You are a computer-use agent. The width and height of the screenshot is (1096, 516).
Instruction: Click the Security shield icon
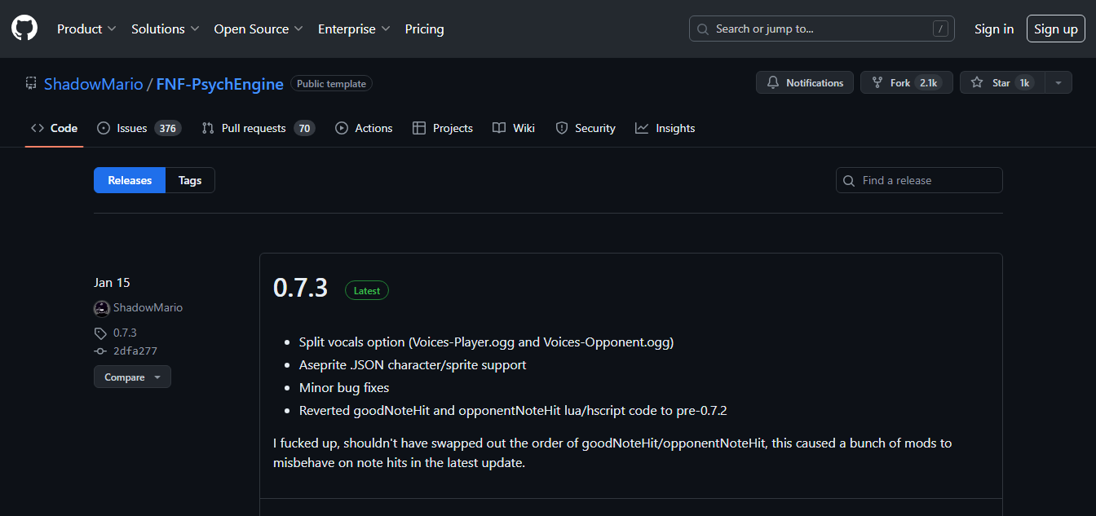pyautogui.click(x=561, y=128)
